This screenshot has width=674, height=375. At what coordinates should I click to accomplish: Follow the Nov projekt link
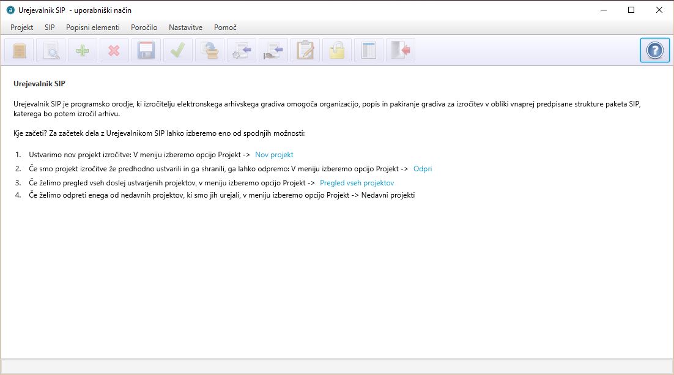[x=274, y=155]
